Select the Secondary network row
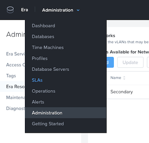This screenshot has height=143, width=149. (128, 92)
